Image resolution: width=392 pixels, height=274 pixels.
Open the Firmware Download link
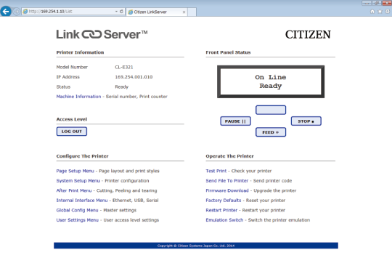coord(227,190)
